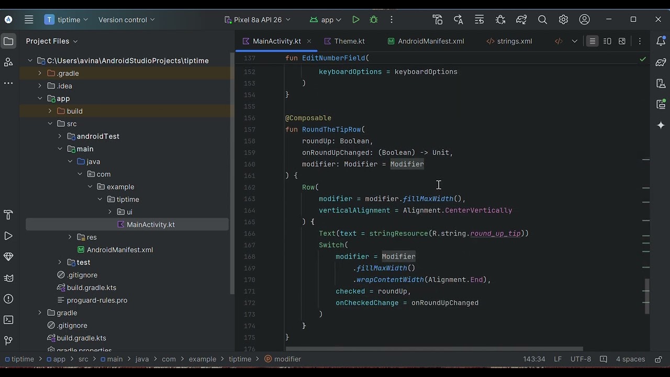Screen dimensions: 670x377
Task: Click the LF line separator in status bar
Action: pyautogui.click(x=557, y=359)
